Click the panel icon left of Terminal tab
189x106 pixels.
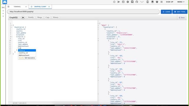point(9,6)
